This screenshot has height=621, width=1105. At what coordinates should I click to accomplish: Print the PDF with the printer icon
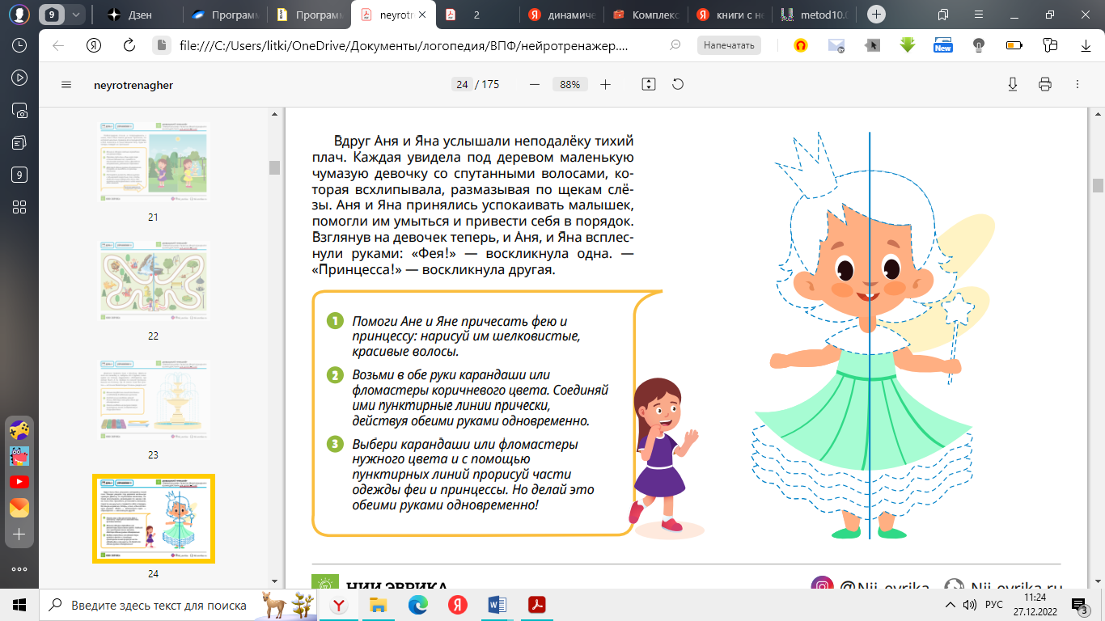coord(1045,84)
